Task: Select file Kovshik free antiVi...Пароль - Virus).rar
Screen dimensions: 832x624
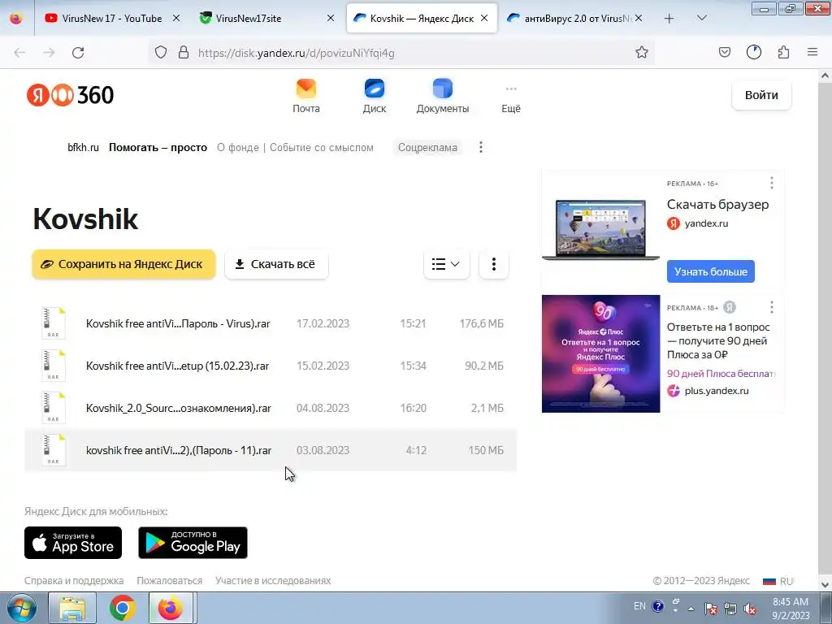Action: 271,323
